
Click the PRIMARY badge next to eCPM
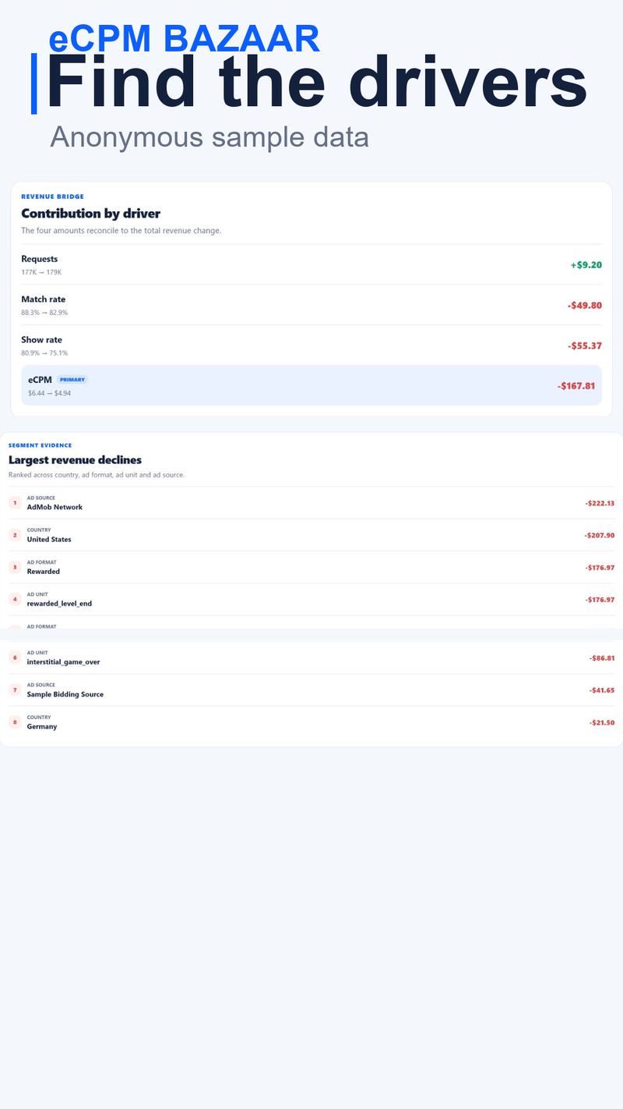(72, 380)
